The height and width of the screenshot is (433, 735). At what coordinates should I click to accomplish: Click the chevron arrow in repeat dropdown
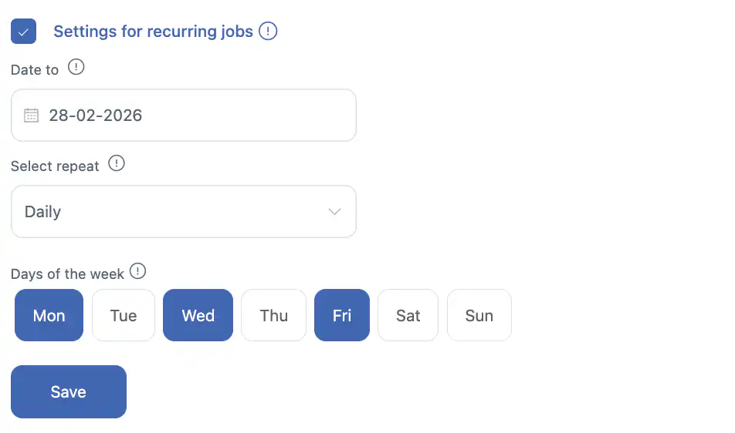[x=334, y=212]
